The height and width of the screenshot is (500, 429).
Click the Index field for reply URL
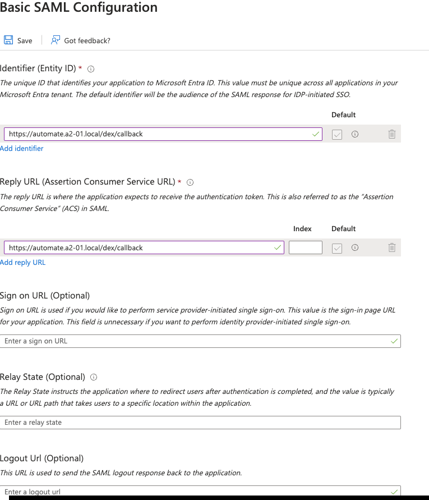(x=305, y=248)
